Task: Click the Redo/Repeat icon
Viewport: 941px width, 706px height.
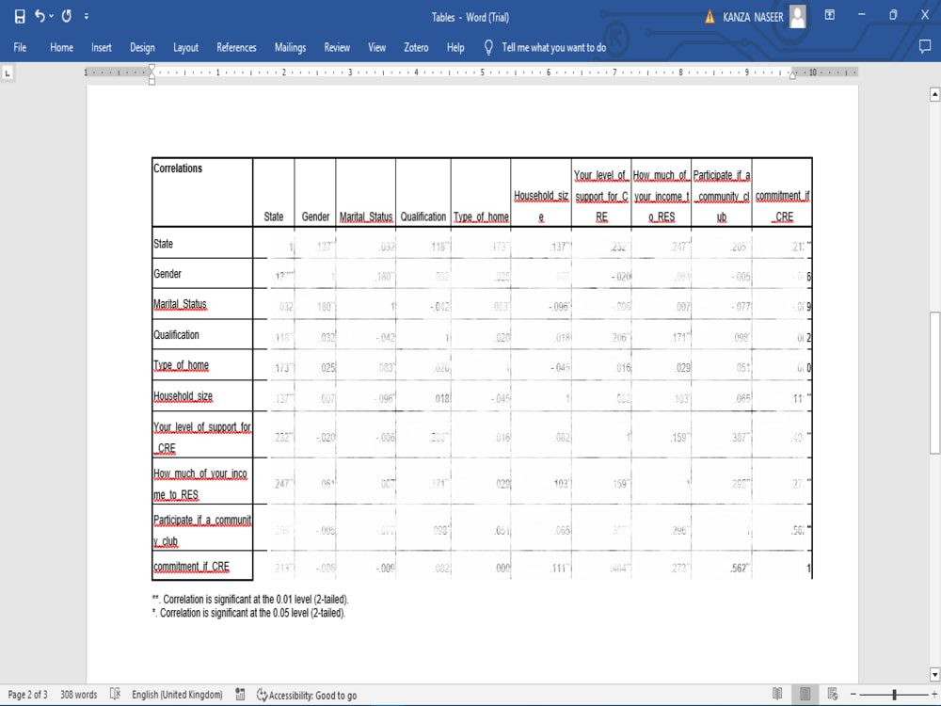Action: pos(67,16)
